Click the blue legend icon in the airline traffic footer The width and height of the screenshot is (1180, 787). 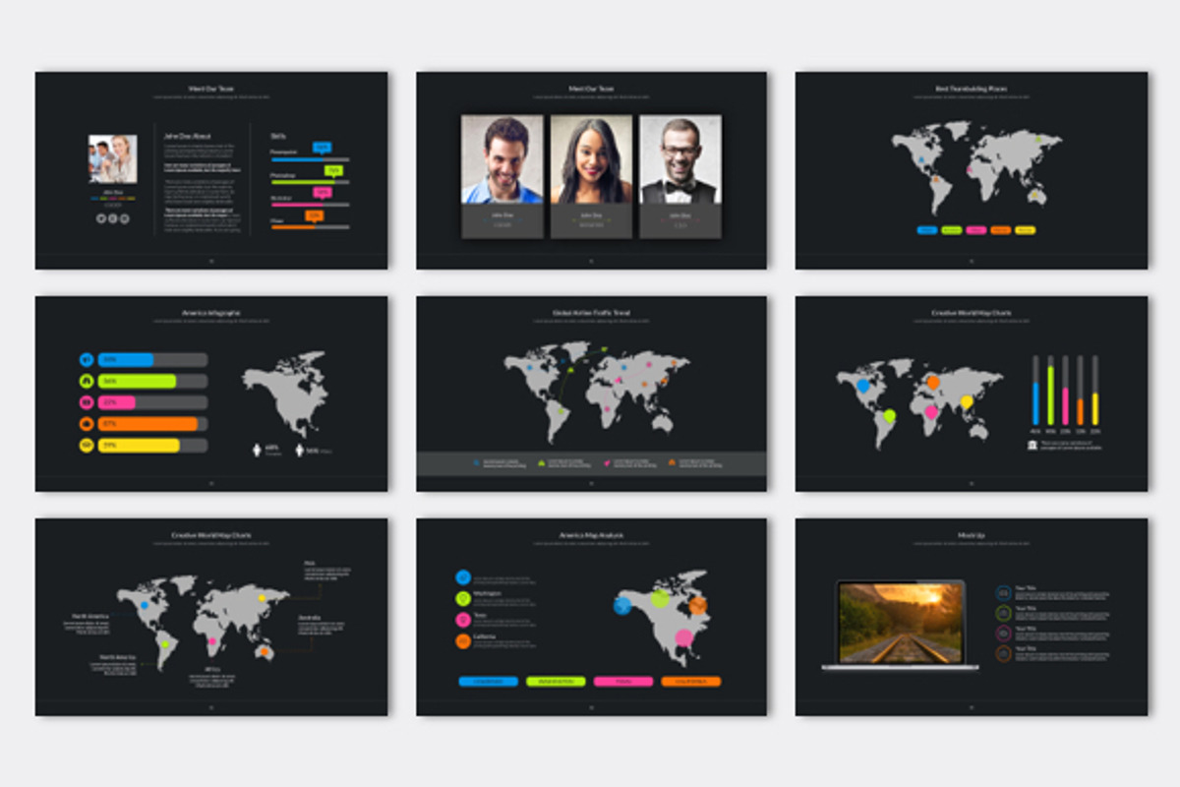[x=478, y=461]
